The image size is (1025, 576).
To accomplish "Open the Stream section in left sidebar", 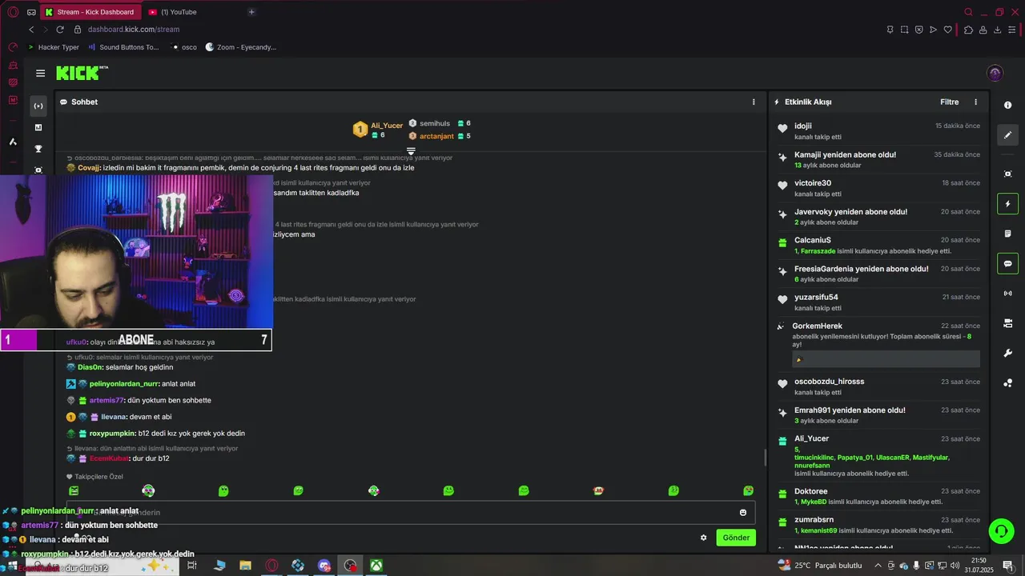I will tap(38, 106).
